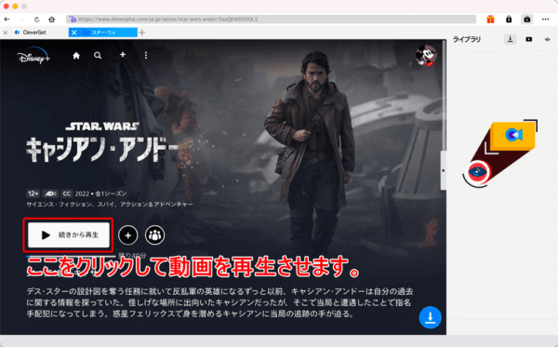Open the Mickey Mouse profile avatar
The height and width of the screenshot is (347, 558).
426,56
